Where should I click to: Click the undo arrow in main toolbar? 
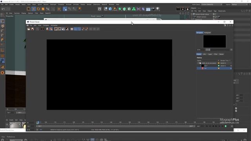click(x=3, y=9)
